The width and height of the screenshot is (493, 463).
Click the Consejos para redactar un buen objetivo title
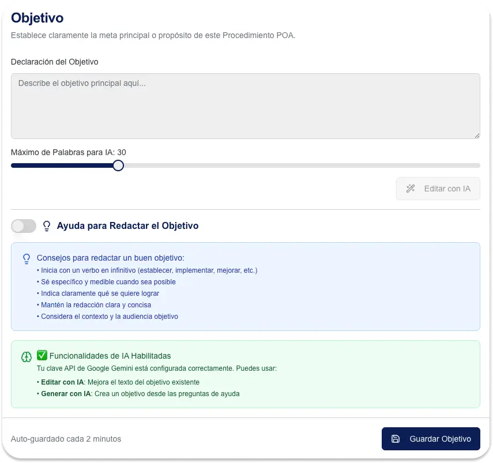[x=110, y=258]
